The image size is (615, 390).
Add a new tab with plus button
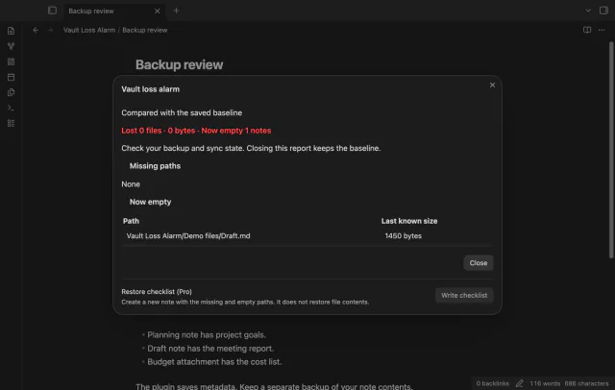(176, 11)
